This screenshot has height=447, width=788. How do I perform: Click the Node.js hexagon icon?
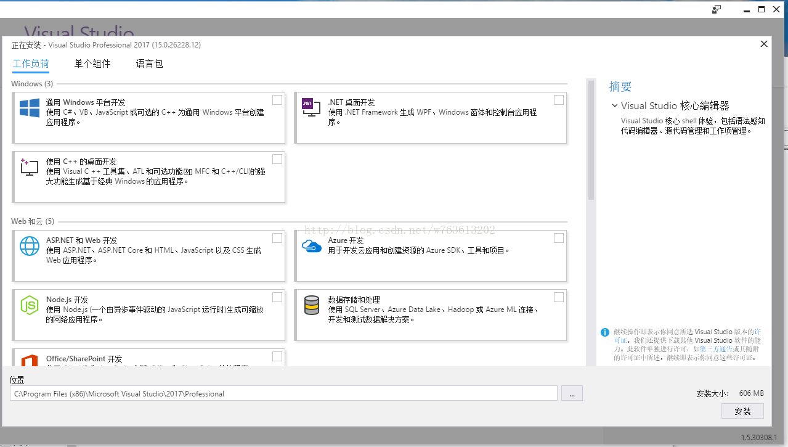(30, 305)
